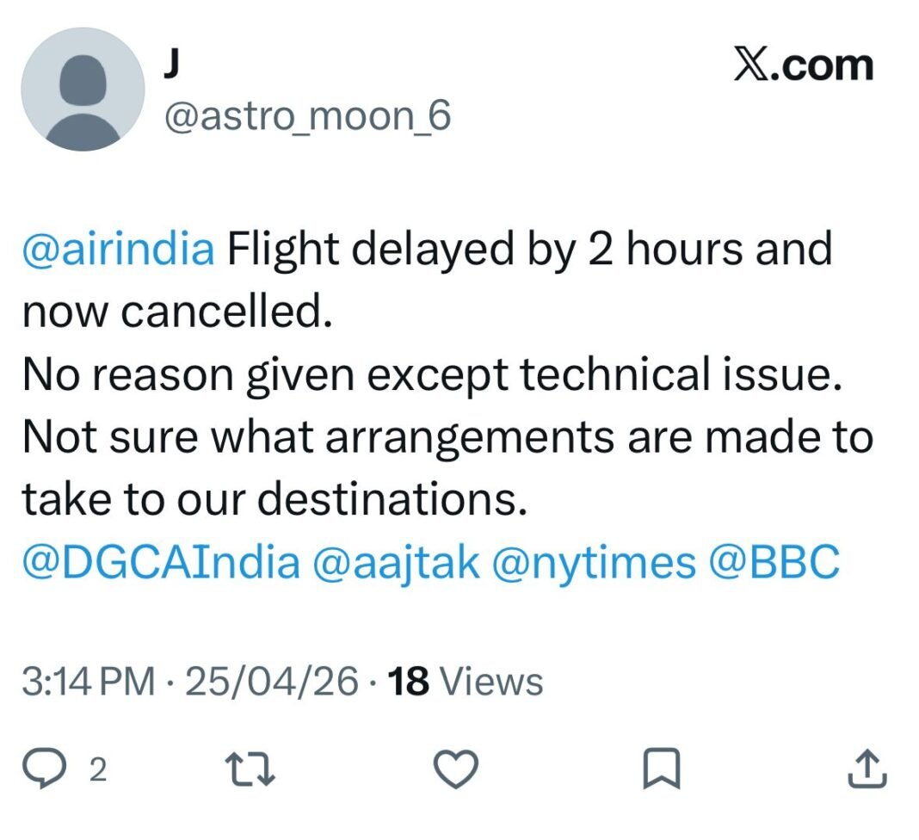The width and height of the screenshot is (919, 840).
Task: Go to the @nytimes mention
Action: click(x=593, y=563)
